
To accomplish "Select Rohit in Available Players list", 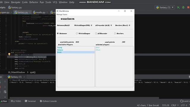I will [76, 52].
